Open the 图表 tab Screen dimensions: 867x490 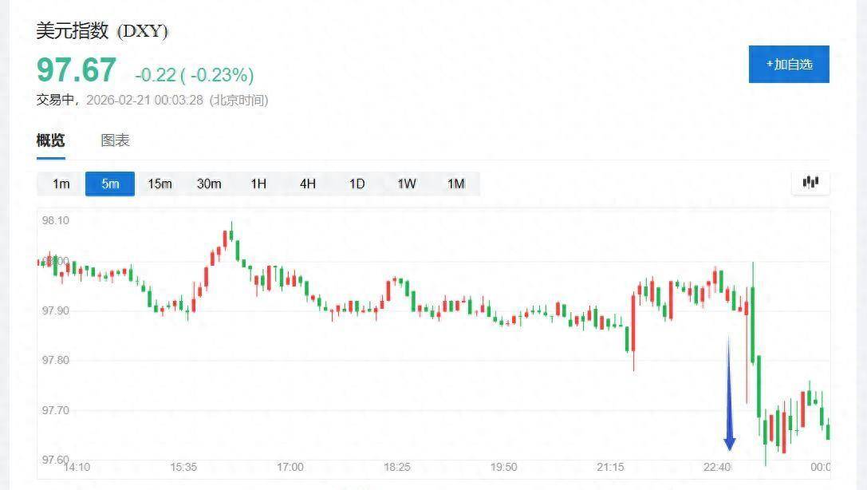click(115, 140)
